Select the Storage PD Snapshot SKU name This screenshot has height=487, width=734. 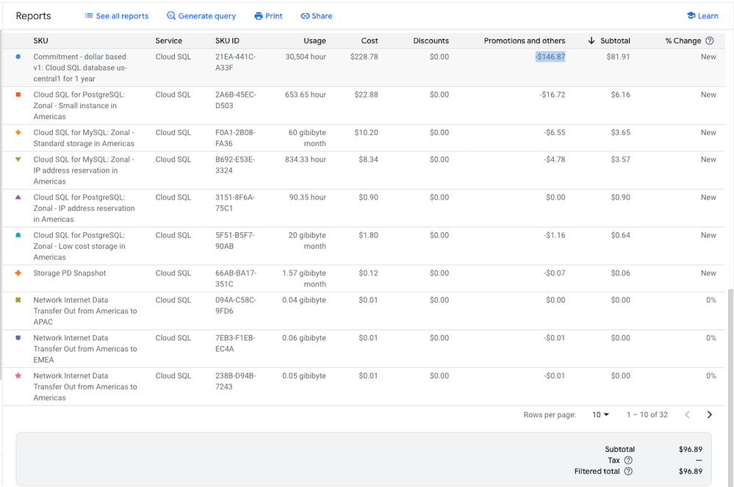point(70,273)
